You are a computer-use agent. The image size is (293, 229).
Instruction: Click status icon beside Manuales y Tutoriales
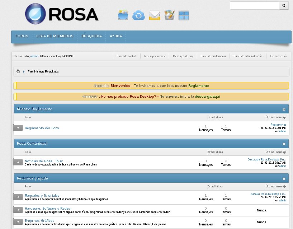pos(18,197)
